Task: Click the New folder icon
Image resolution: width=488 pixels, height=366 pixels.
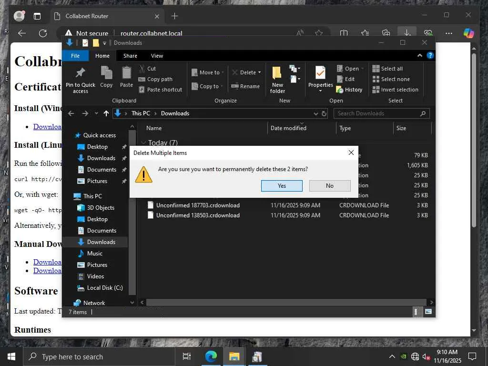Action: click(277, 73)
